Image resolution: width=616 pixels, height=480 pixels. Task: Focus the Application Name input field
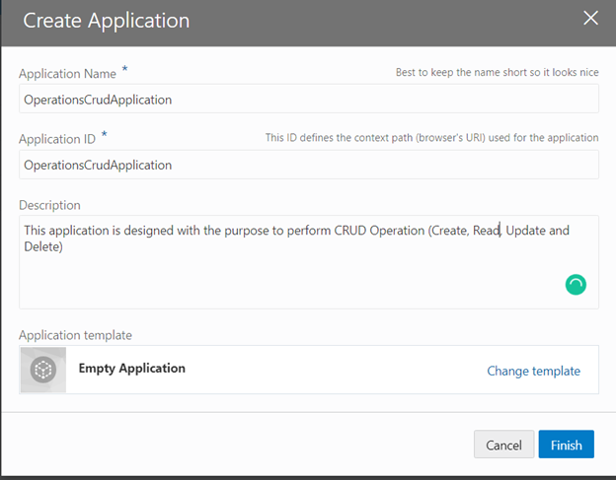309,99
